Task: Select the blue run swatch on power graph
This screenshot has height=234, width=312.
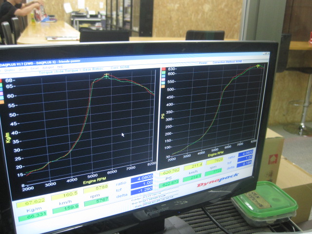Action: coord(164,76)
